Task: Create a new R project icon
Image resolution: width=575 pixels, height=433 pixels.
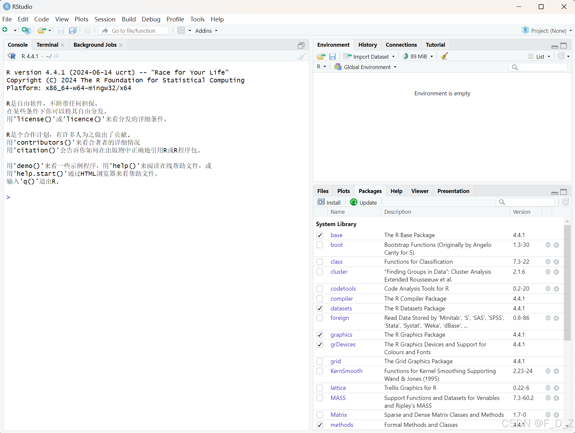Action: point(26,30)
